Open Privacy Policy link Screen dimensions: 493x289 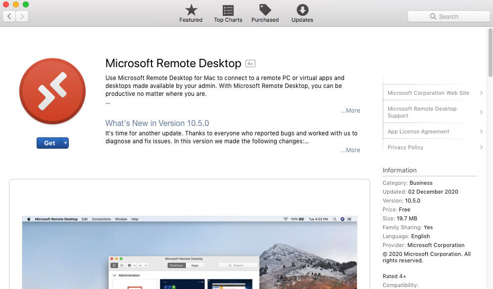tap(405, 147)
